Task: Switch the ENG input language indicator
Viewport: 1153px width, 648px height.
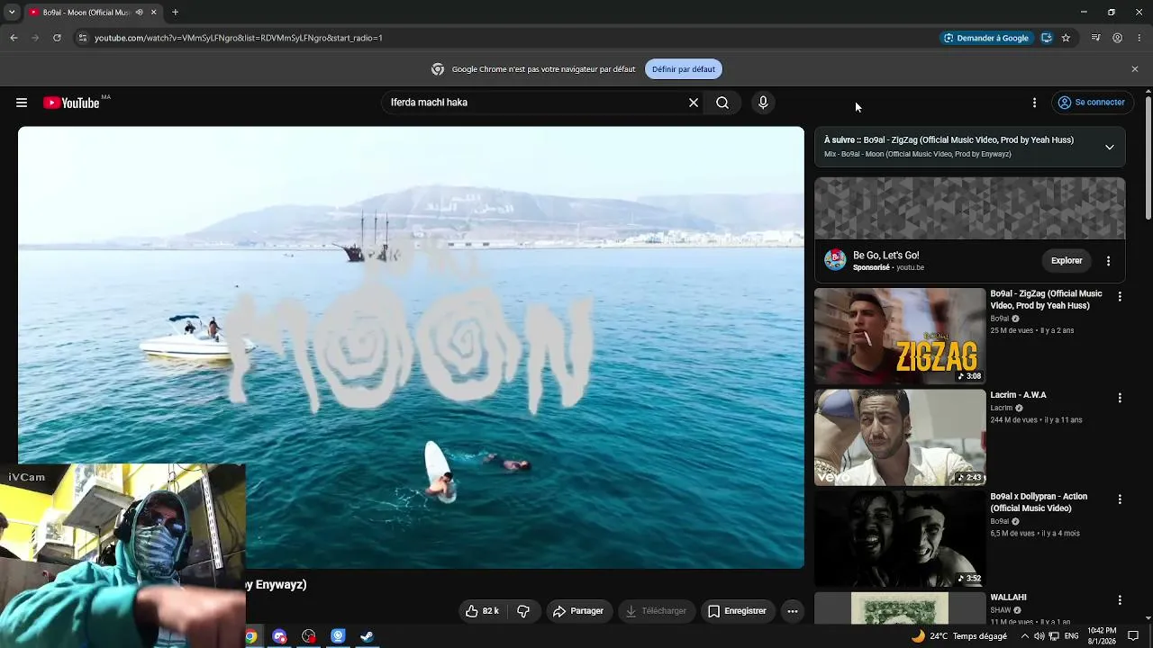Action: point(1071,636)
